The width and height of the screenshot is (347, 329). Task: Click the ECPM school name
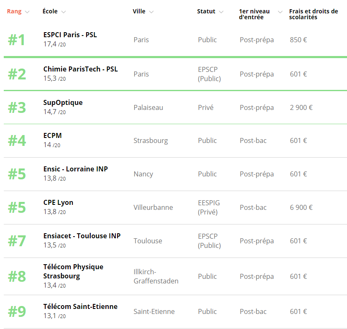pos(52,135)
